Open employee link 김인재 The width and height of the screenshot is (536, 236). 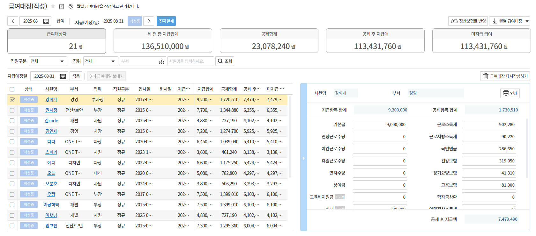pos(51,131)
